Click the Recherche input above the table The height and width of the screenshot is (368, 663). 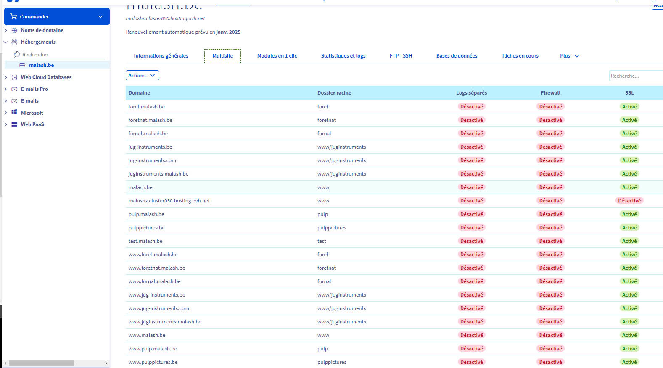(x=635, y=76)
